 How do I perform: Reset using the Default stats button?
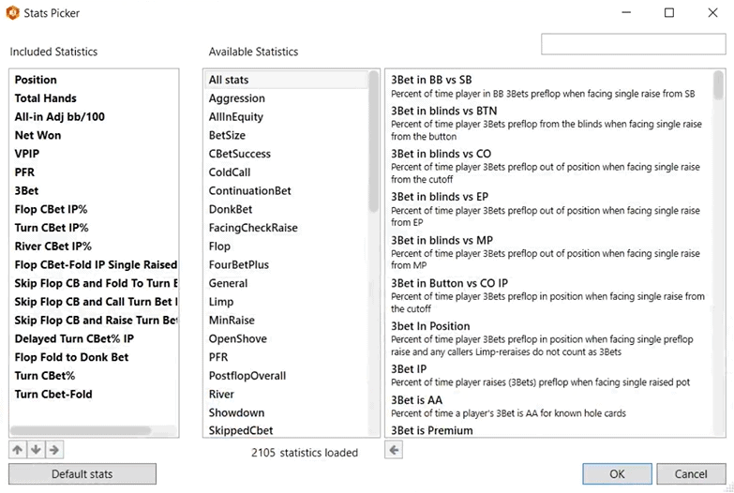(x=82, y=474)
